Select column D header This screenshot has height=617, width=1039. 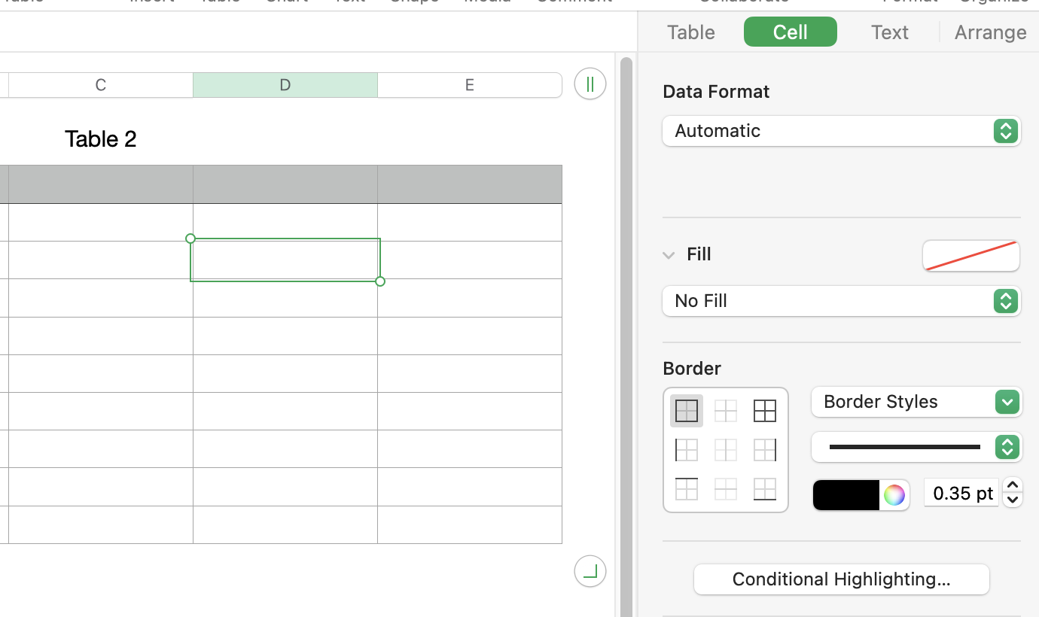[x=285, y=85]
